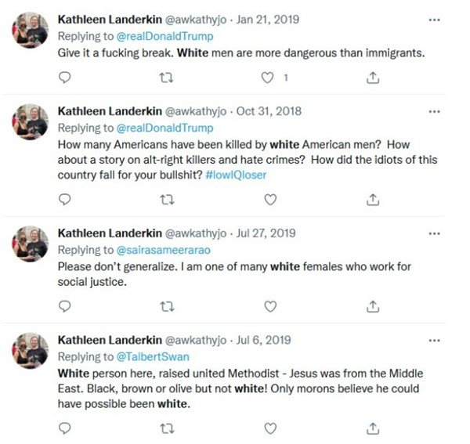This screenshot has height=444, width=470.
Task: Open @realDonaldTrump link in Oct 31 tweet
Action: (164, 128)
